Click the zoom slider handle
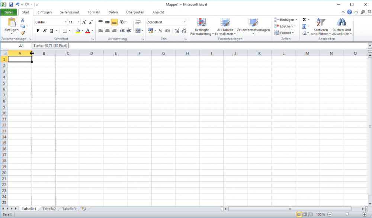372x218 pixels. point(347,214)
